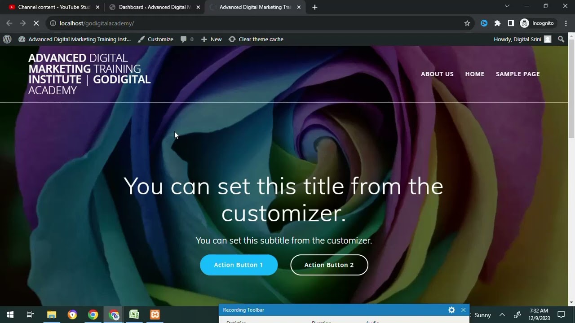Screen dimensions: 575x323
Task: Close the Recording Toolbar
Action: coord(463,310)
